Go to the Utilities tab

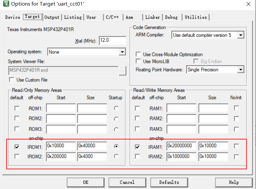(x=196, y=17)
